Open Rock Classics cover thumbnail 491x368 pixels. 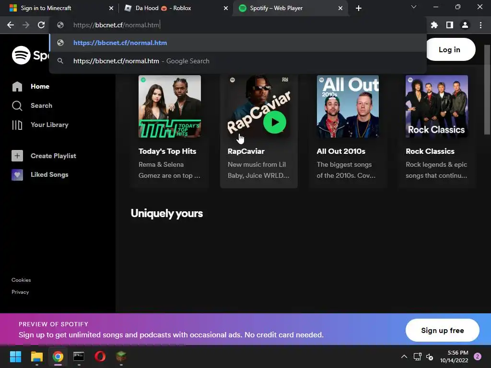pos(436,106)
